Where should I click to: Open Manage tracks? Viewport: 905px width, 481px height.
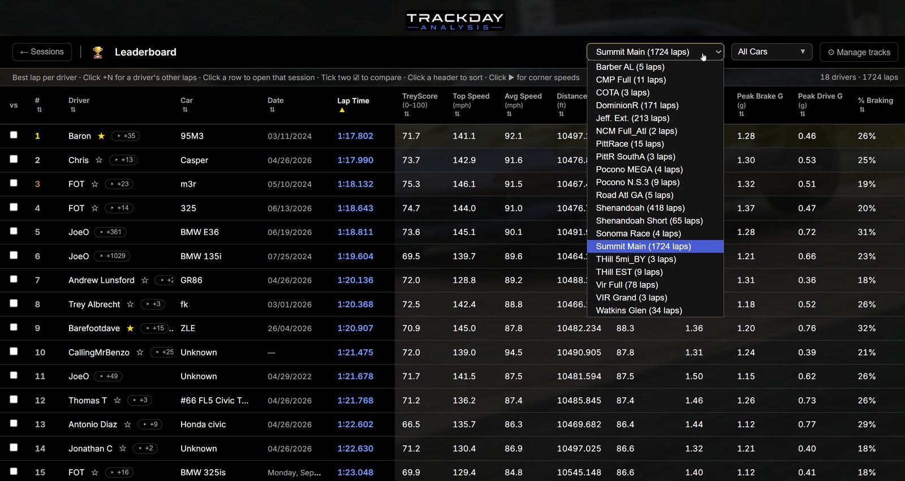[859, 52]
